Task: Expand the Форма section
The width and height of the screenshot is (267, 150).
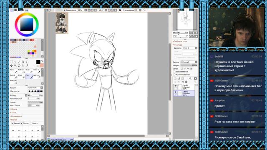Action: coord(14,109)
